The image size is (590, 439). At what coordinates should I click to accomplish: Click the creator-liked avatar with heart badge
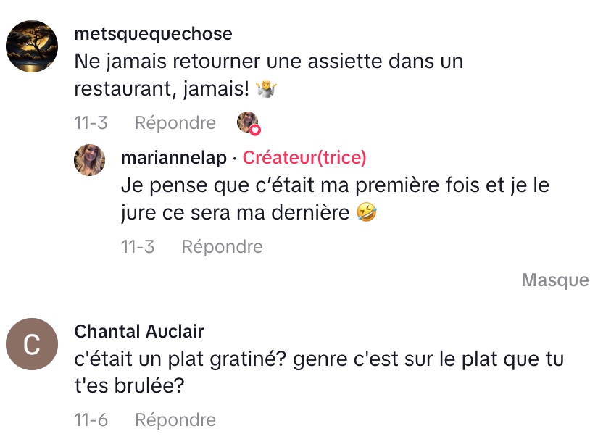[249, 123]
